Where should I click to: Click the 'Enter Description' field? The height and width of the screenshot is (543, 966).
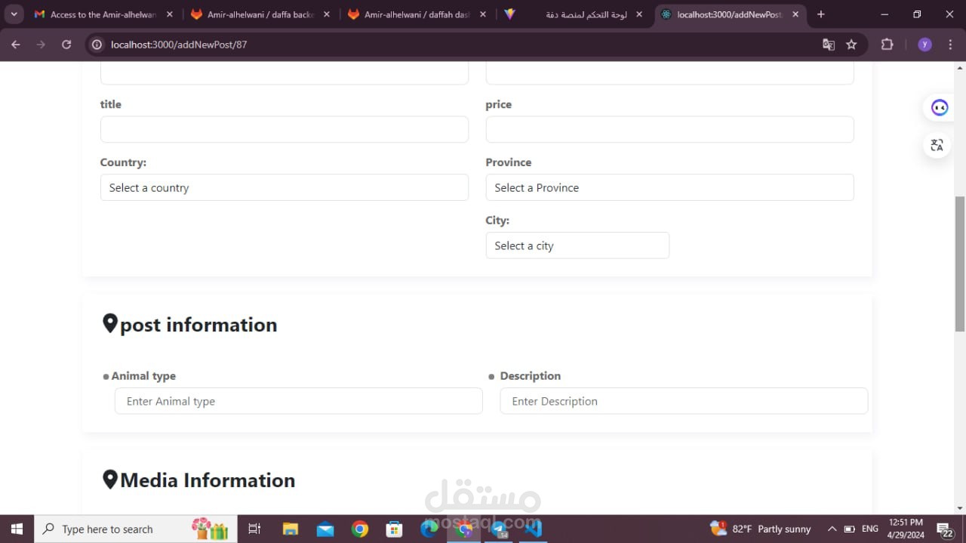point(684,401)
